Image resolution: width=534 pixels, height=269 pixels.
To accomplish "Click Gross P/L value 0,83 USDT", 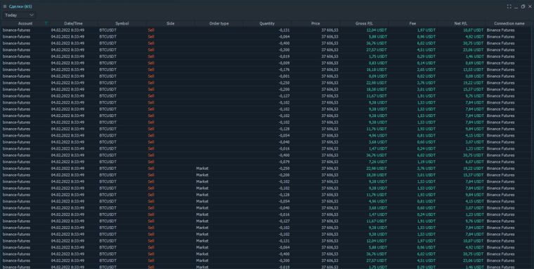I will pyautogui.click(x=378, y=63).
